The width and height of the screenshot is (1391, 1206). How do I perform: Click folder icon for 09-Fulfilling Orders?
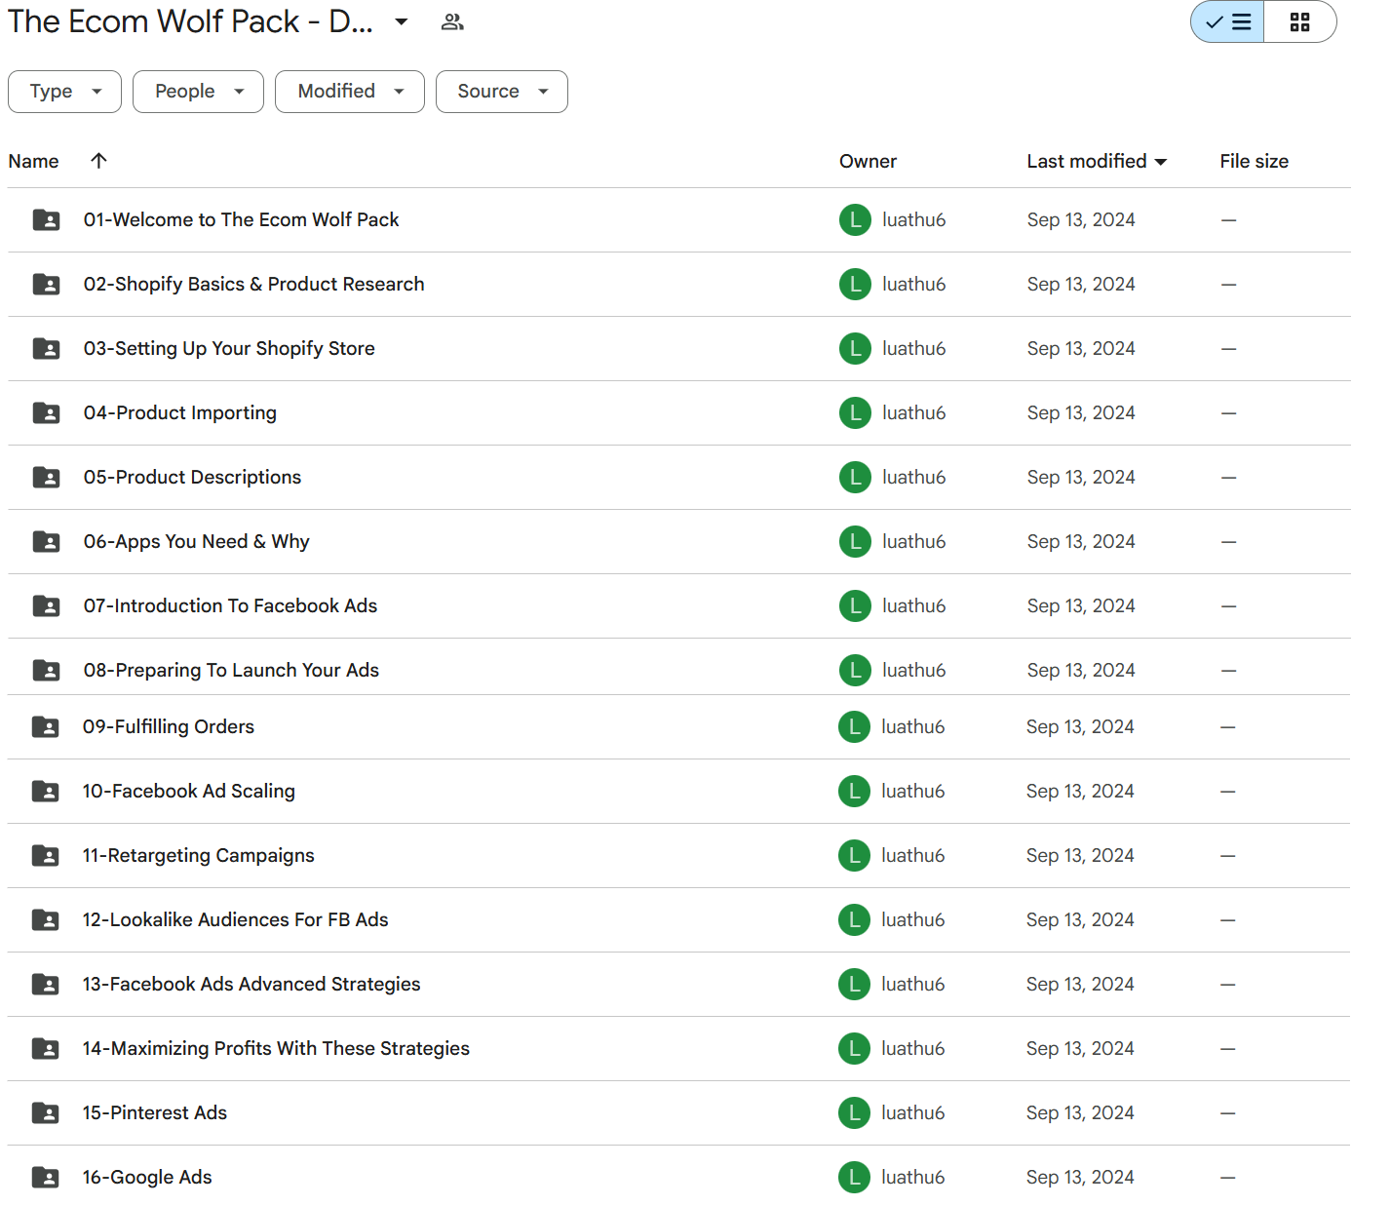pyautogui.click(x=45, y=726)
